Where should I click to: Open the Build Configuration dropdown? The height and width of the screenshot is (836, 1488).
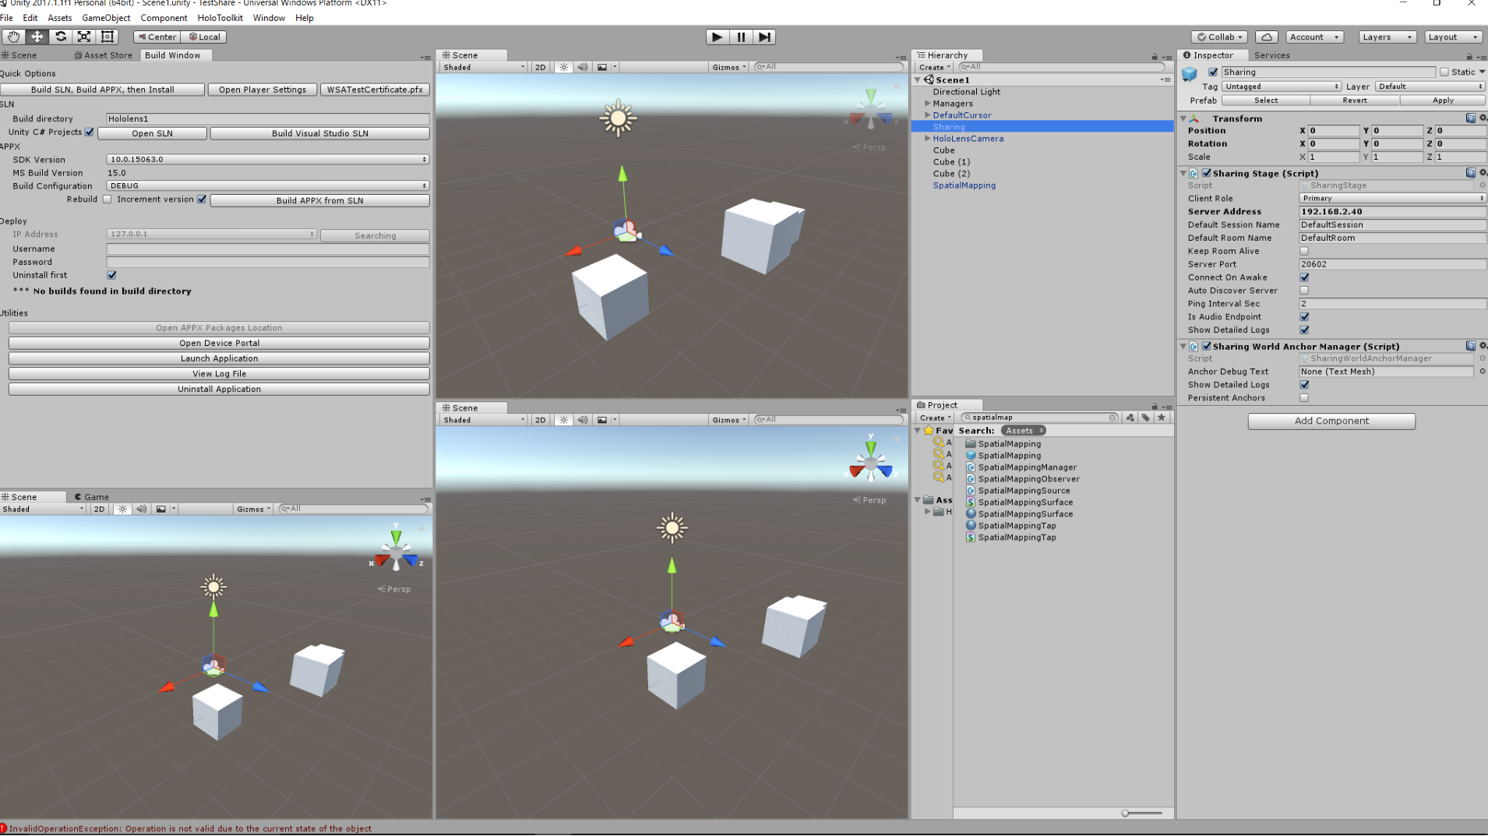point(266,185)
